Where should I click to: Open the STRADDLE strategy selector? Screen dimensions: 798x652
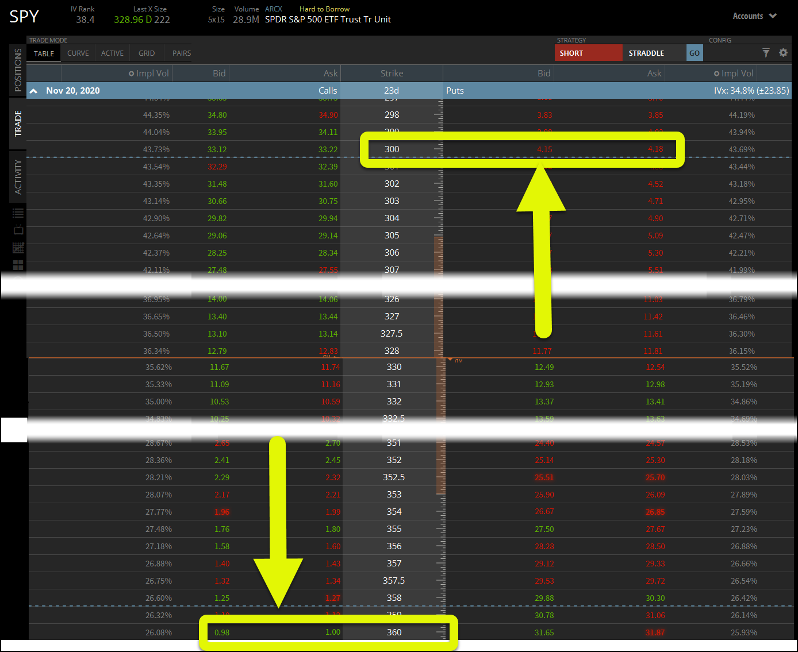pos(654,53)
